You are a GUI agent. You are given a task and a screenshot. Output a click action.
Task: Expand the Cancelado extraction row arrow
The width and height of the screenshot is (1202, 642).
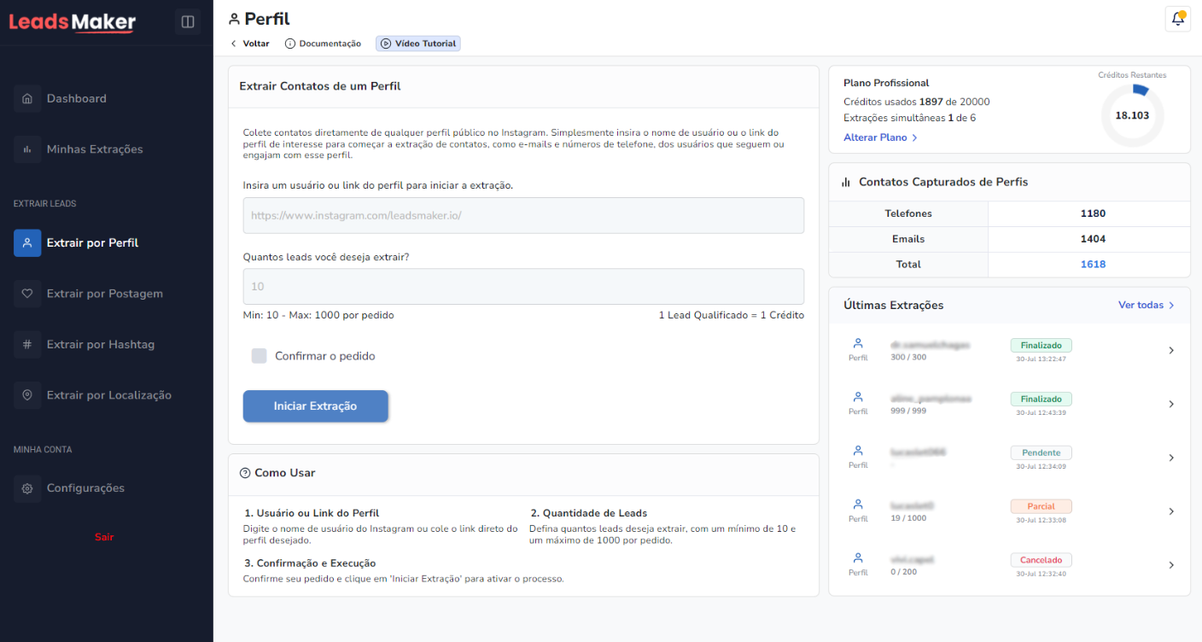click(x=1170, y=565)
